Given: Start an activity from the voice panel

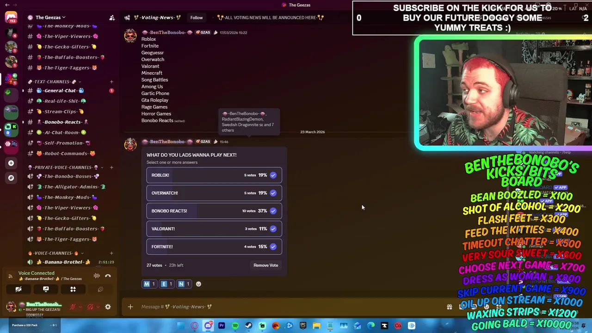Looking at the screenshot, I should pos(73,289).
